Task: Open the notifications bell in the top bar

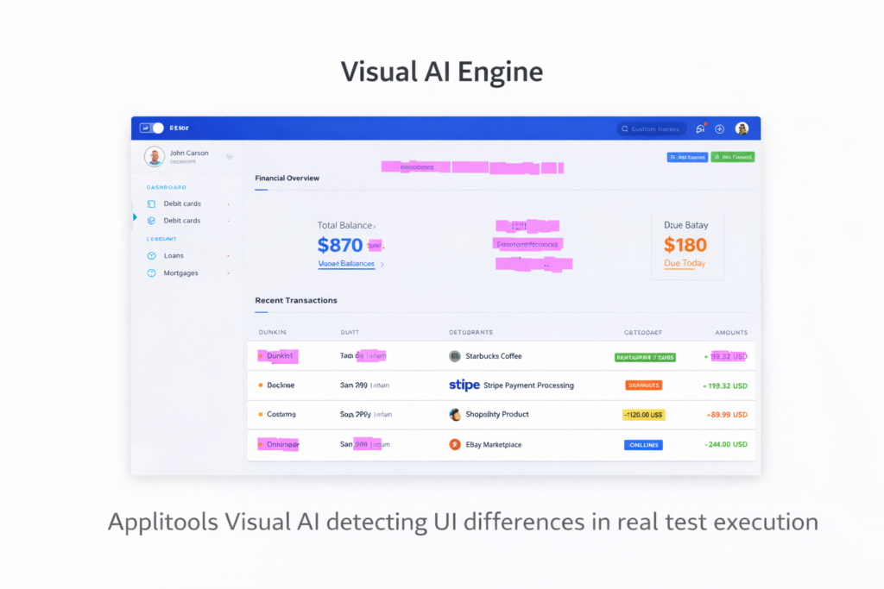Action: (x=699, y=128)
